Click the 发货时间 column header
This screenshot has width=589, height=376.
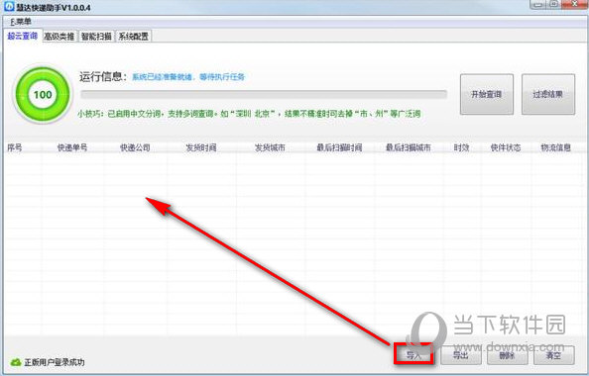pos(201,147)
